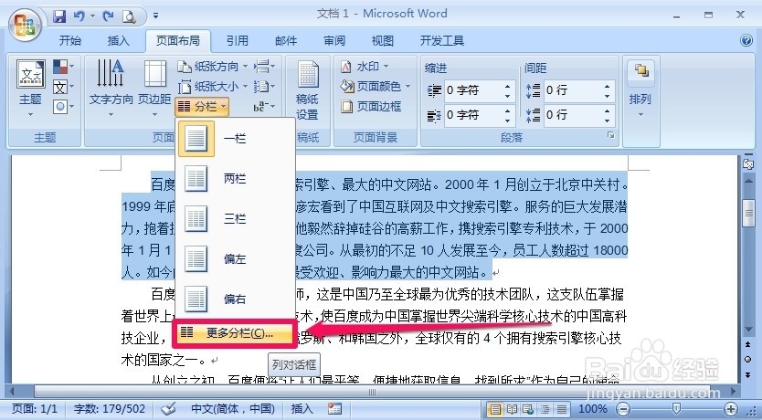Open hyphenation bc dropdown icon
The image size is (762, 420).
264,106
